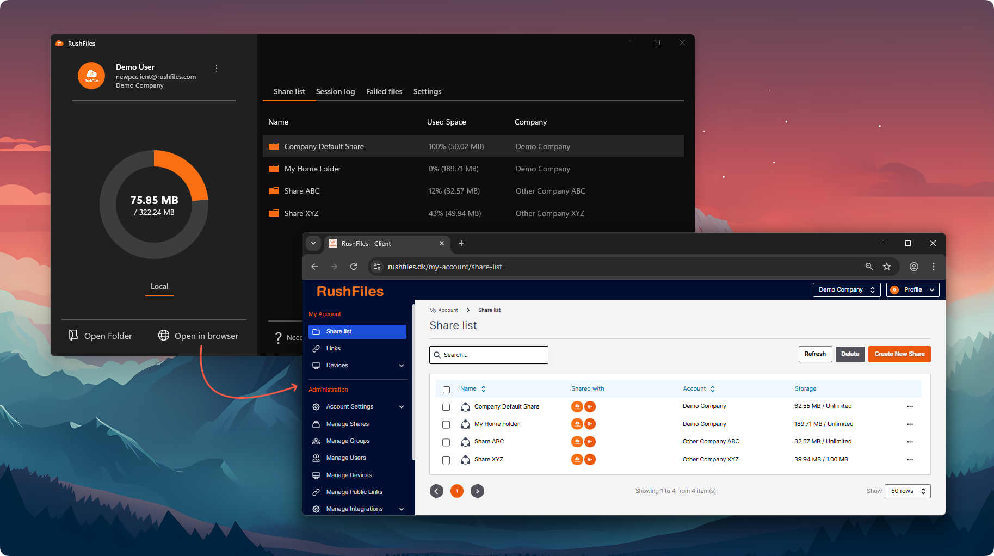Click Create New Share button

click(x=899, y=354)
